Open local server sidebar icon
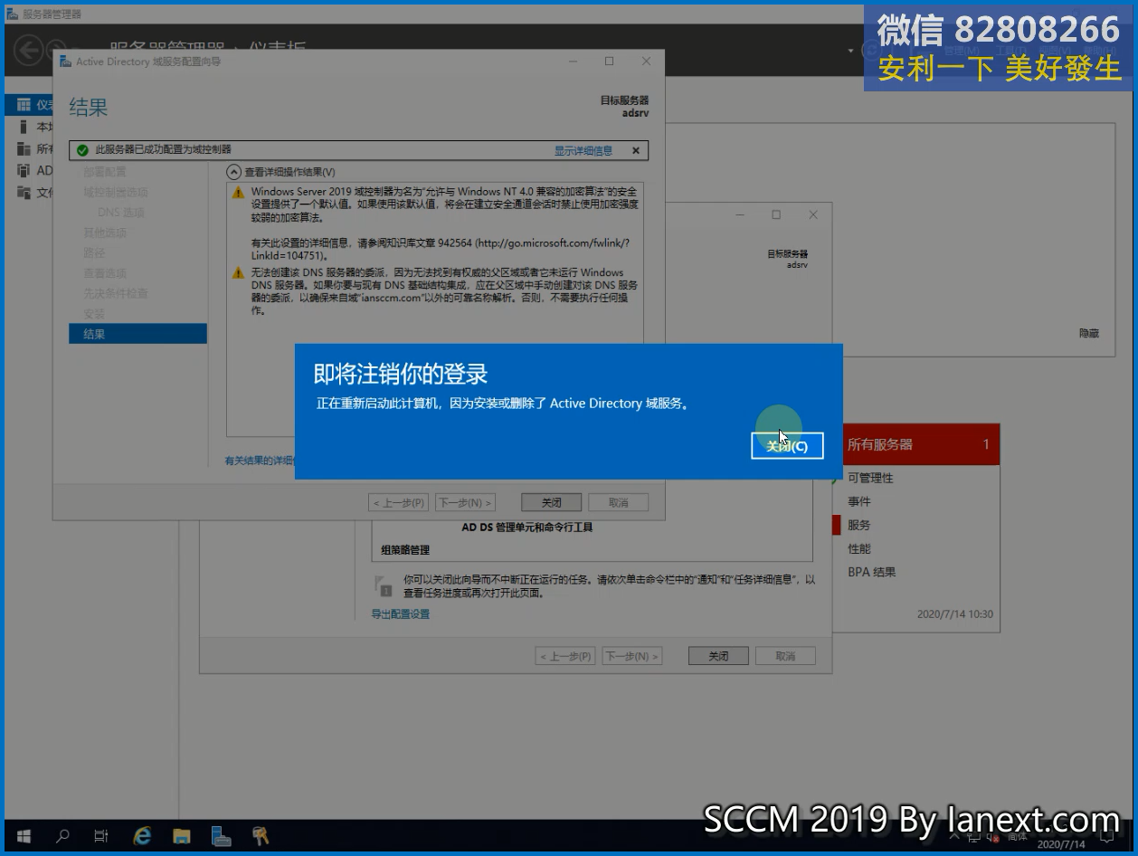This screenshot has width=1138, height=856. point(24,127)
